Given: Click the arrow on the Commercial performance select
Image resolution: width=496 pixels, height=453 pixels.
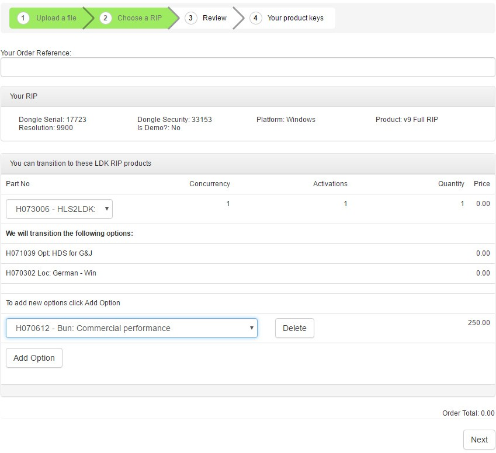Looking at the screenshot, I should 252,328.
